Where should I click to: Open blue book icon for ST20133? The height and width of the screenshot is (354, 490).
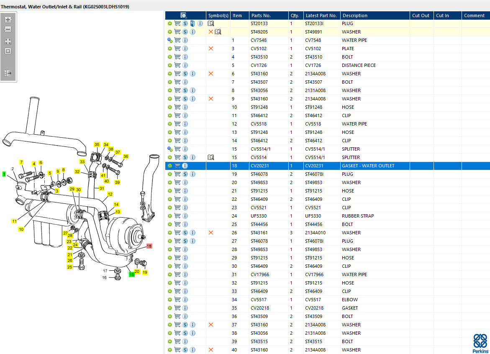coord(192,23)
